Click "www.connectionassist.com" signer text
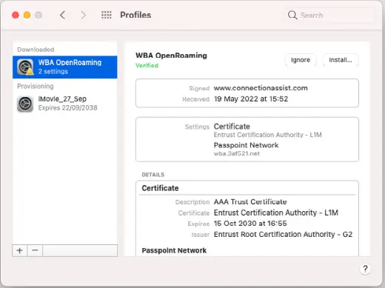385x288 pixels. coord(261,88)
